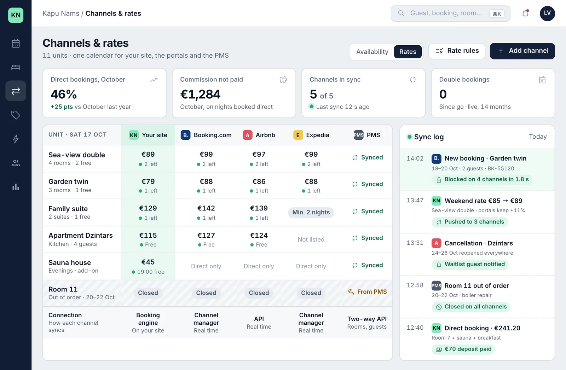Click the trend icon on Direct bookings card
The width and height of the screenshot is (566, 370).
(154, 80)
